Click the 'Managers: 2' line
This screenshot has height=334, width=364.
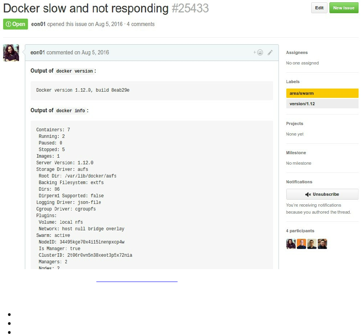point(53,262)
